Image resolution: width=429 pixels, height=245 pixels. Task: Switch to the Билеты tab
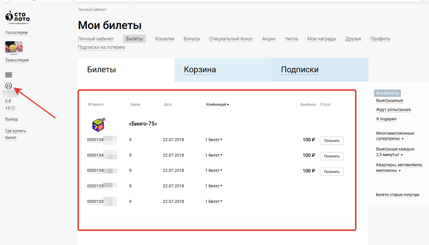point(126,70)
